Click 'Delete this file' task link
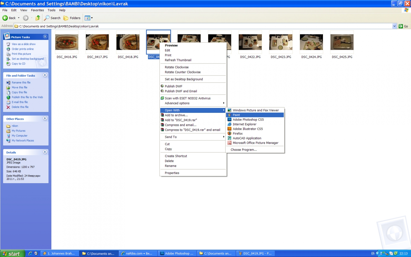Screen dimensions: 411x257 click(x=20, y=107)
